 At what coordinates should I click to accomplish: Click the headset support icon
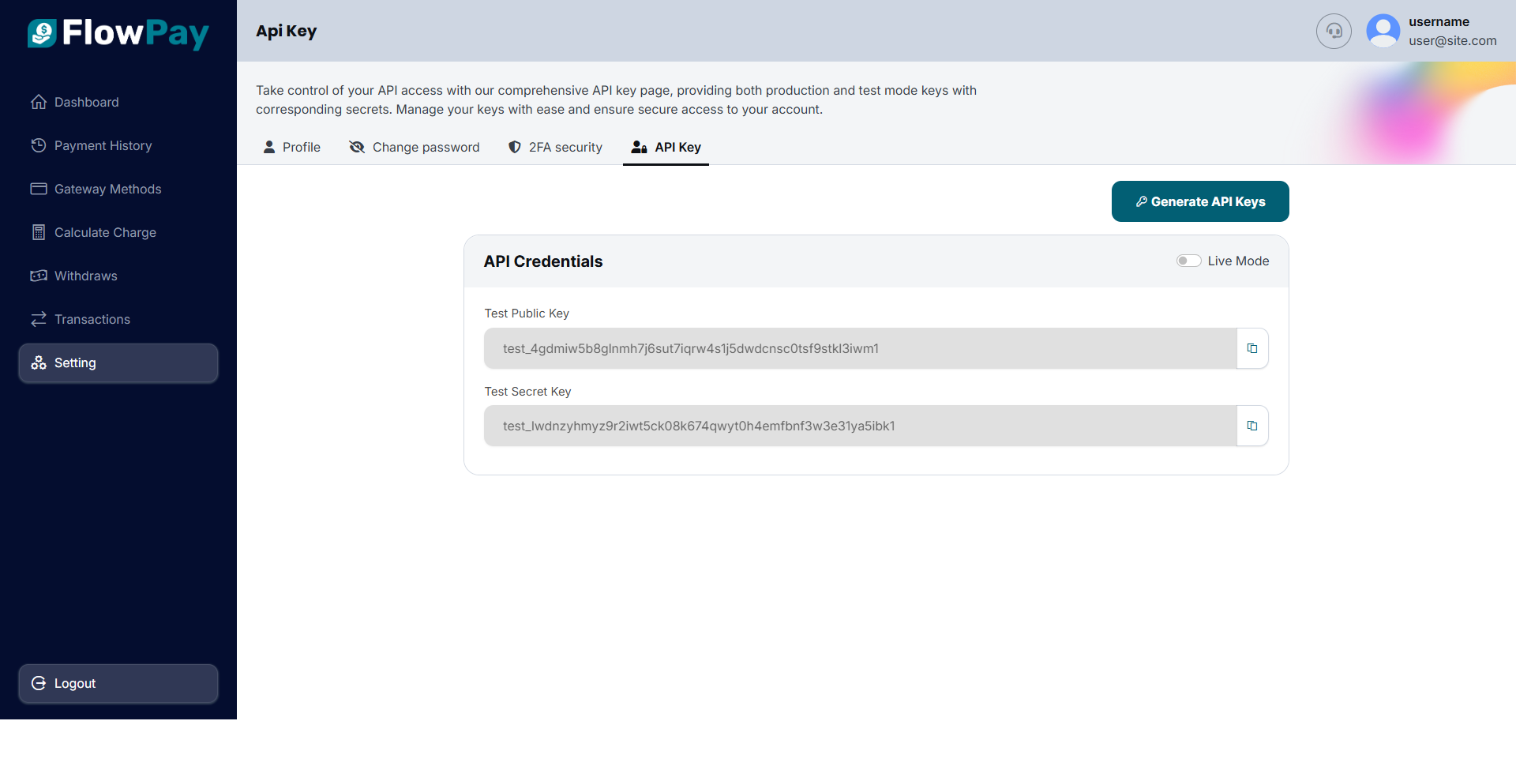pyautogui.click(x=1334, y=32)
